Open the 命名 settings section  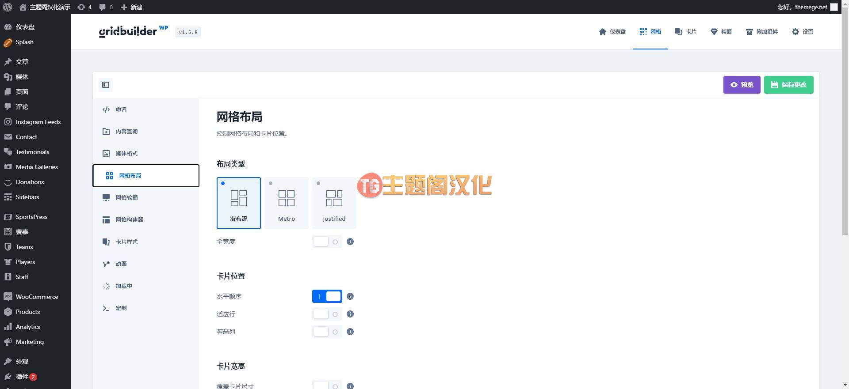146,110
